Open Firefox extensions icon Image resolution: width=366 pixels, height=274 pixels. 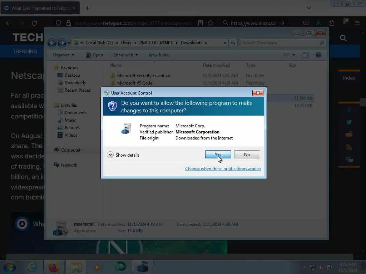click(x=332, y=23)
